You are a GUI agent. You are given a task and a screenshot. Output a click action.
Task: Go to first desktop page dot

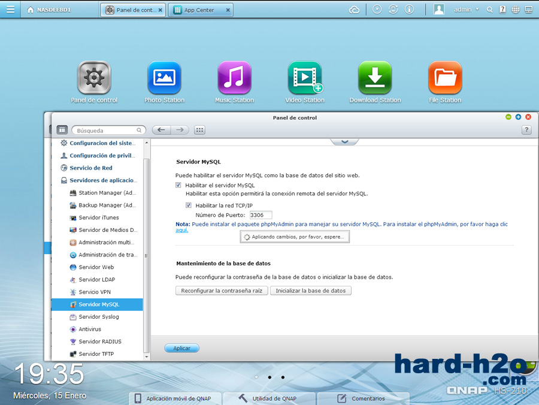256,377
